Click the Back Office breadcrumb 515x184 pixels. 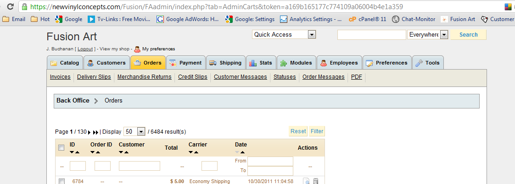(x=73, y=101)
